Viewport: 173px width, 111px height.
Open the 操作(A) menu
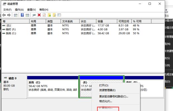(19, 10)
